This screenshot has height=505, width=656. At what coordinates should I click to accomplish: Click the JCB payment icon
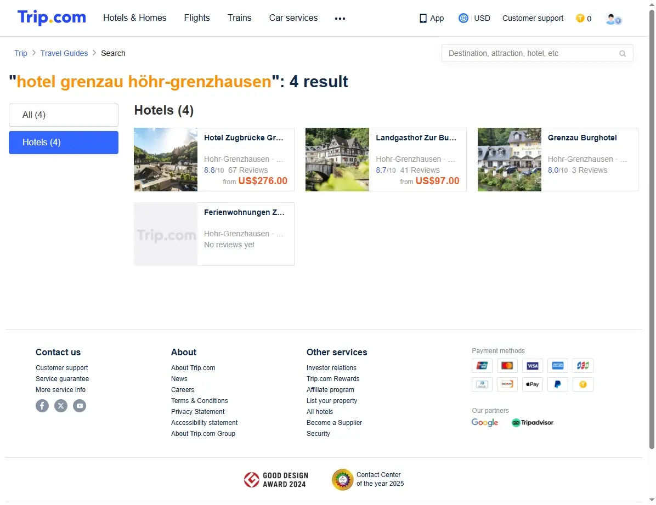[583, 366]
